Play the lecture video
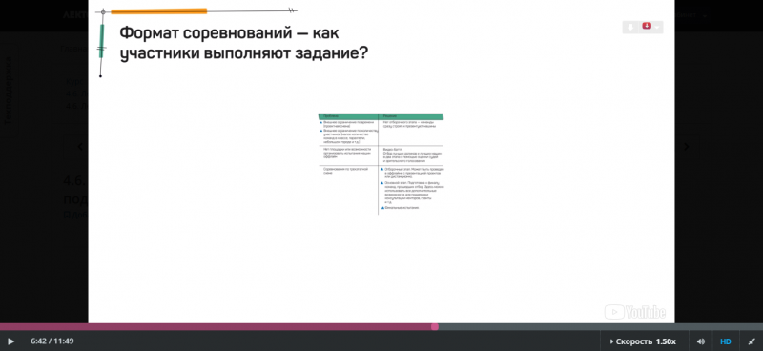Image resolution: width=763 pixels, height=351 pixels. pos(11,341)
